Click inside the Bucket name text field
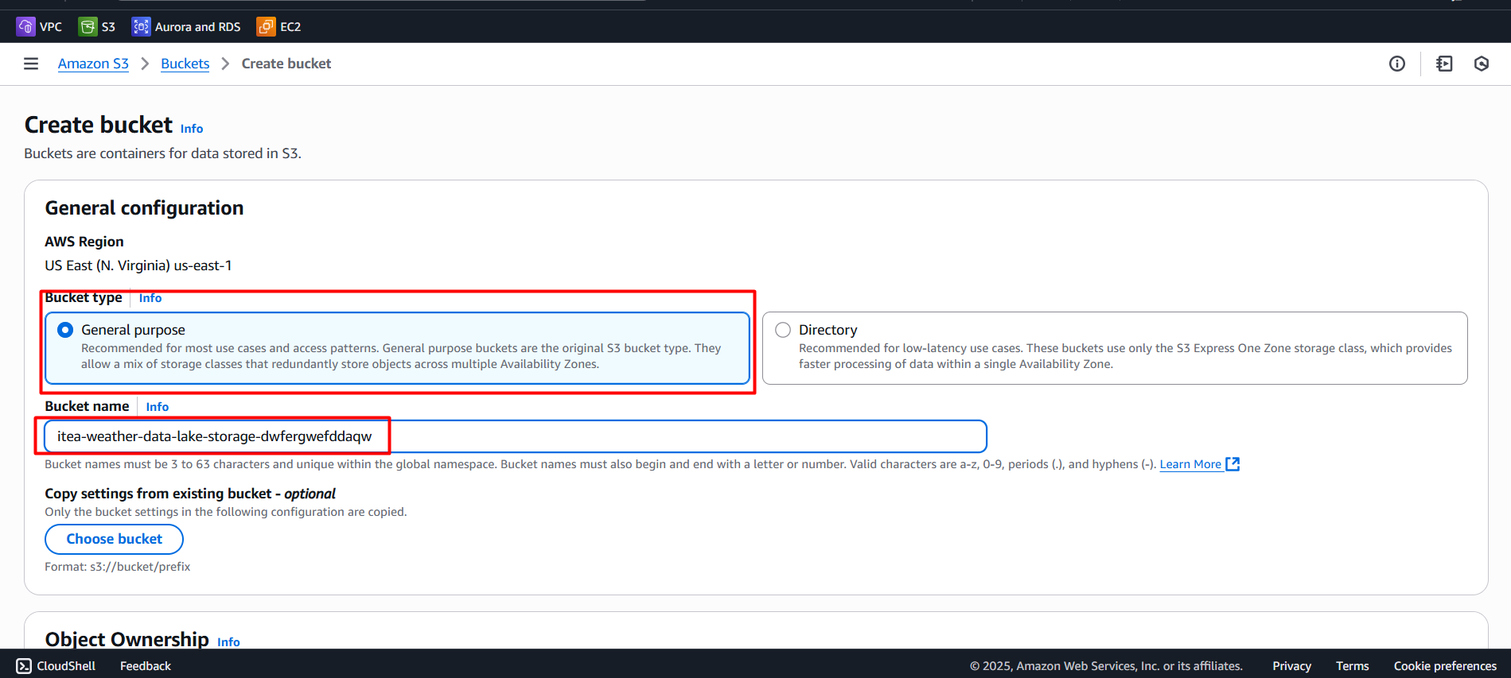Image resolution: width=1511 pixels, height=678 pixels. point(637,436)
